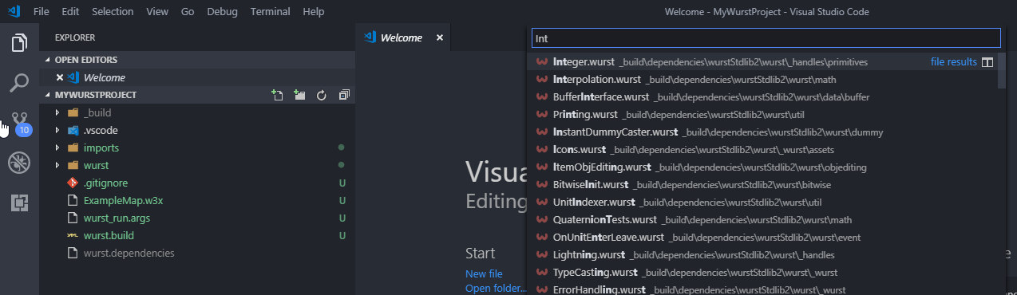
Task: Open Integer.wurst result to the side
Action: pyautogui.click(x=987, y=61)
